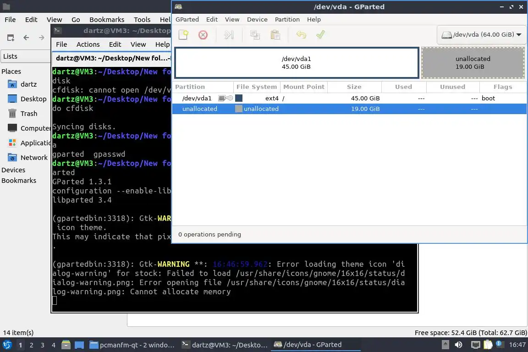Click the Unused column header
This screenshot has height=352, width=528.
click(452, 87)
